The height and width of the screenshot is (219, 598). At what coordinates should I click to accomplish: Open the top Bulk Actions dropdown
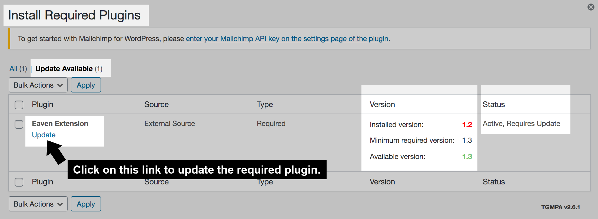(x=38, y=85)
